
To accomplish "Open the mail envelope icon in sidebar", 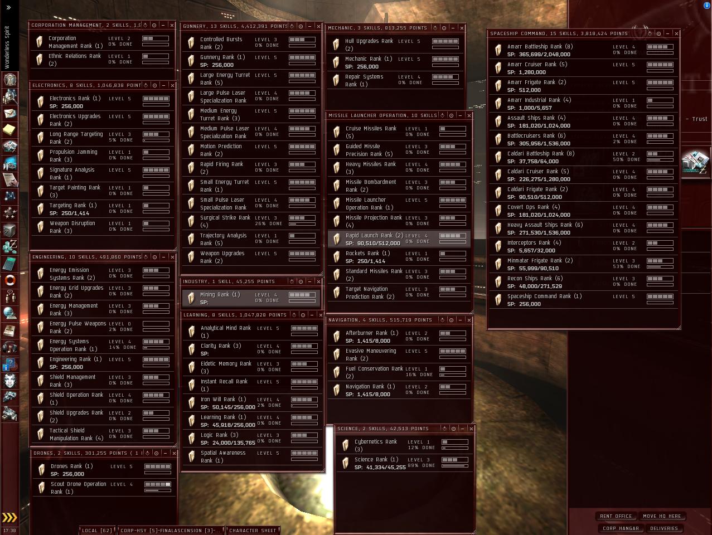I will pos(9,113).
